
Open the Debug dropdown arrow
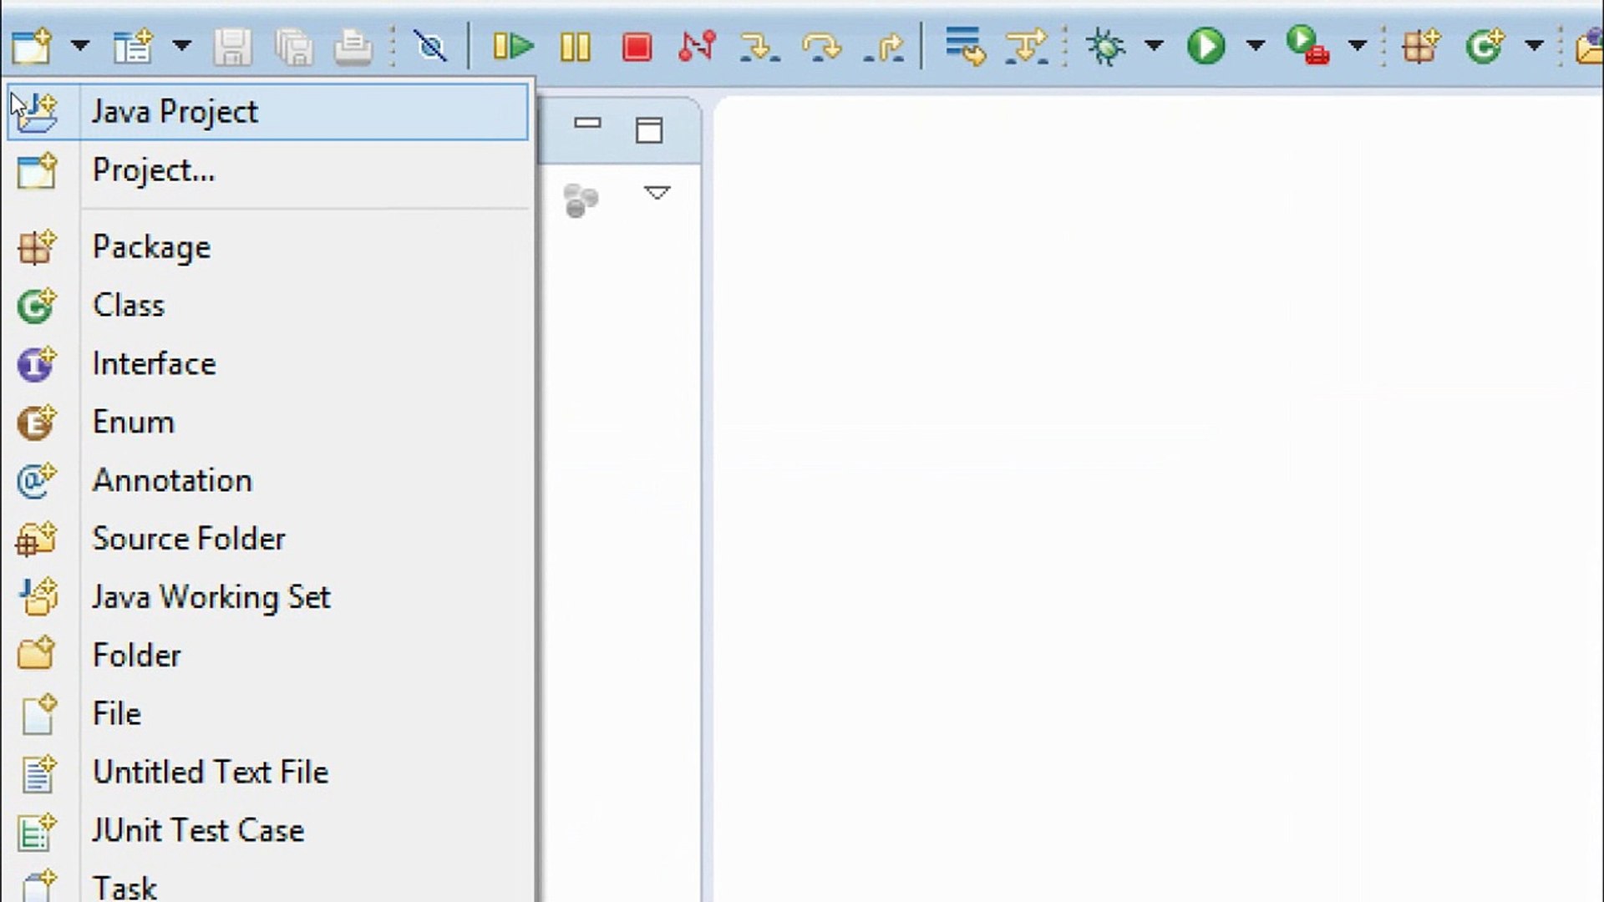[1154, 45]
